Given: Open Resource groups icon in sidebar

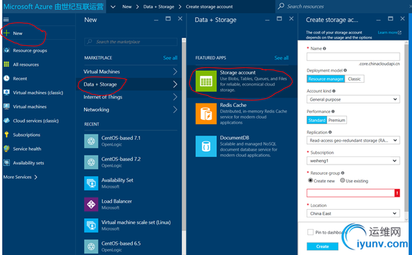Looking at the screenshot, I should click(x=7, y=50).
